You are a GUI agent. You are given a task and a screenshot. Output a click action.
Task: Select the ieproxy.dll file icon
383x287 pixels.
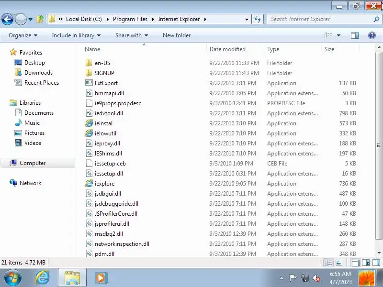point(89,143)
